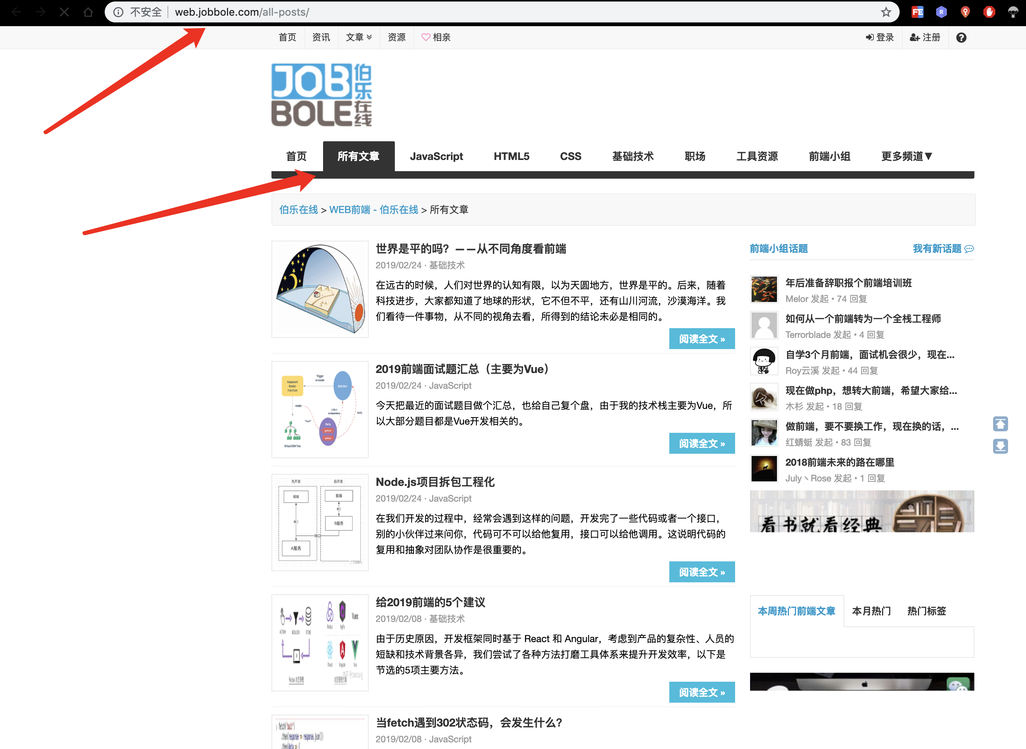Select the 前端小组 navigation tab
Image resolution: width=1026 pixels, height=749 pixels.
(x=830, y=157)
